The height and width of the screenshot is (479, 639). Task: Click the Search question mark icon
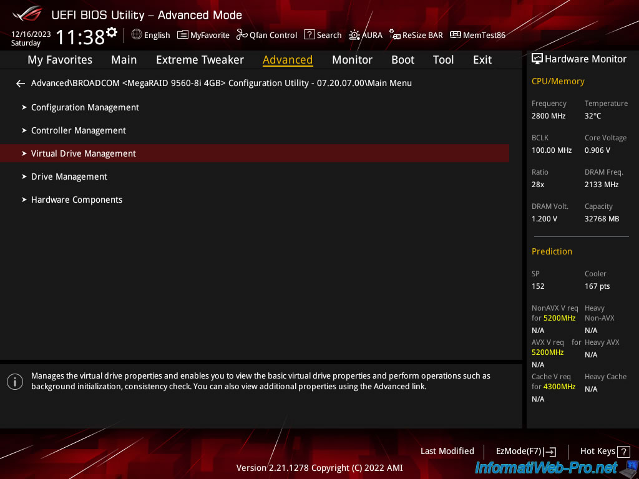(x=310, y=35)
